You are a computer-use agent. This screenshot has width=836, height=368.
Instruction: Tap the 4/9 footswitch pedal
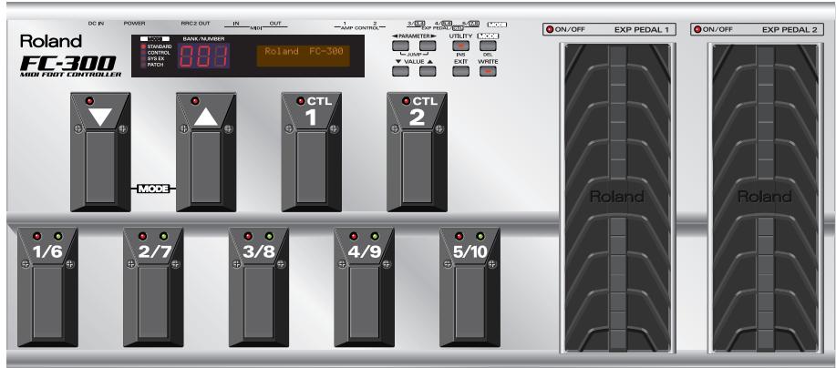pos(364,287)
